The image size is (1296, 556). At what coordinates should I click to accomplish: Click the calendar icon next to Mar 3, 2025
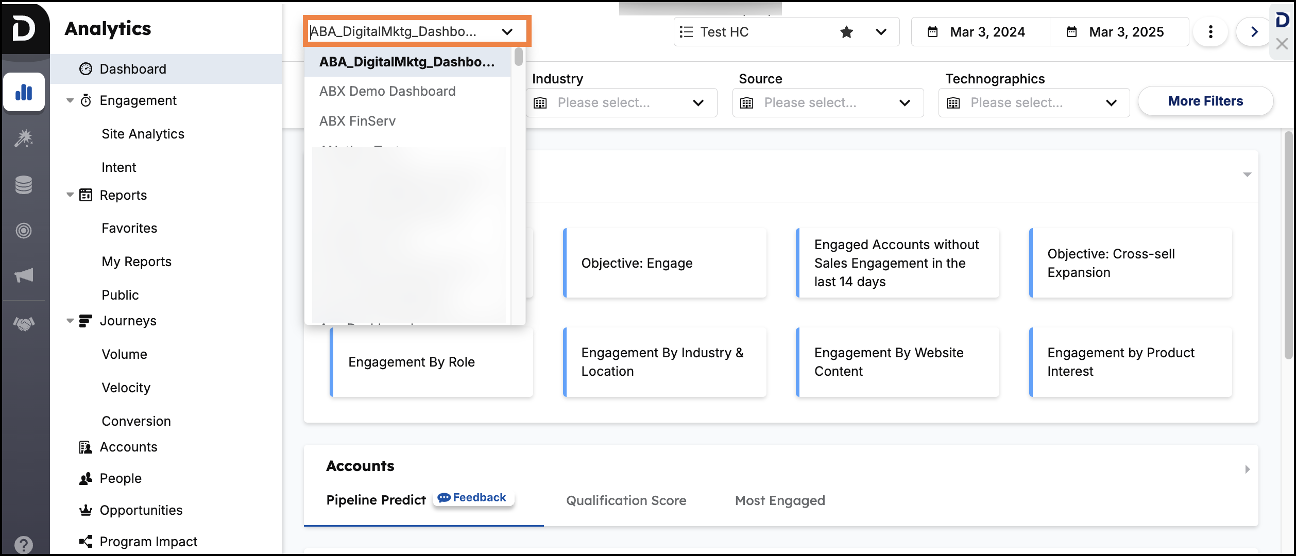(x=1071, y=32)
